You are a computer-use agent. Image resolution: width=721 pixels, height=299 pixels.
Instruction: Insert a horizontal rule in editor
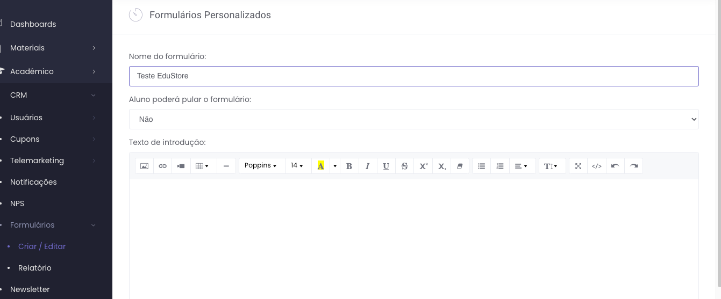(226, 166)
